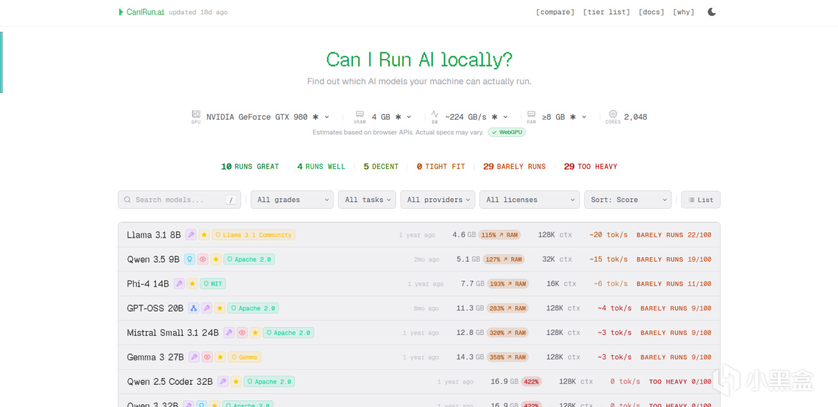Open the VRAM 4 GB dropdown
Screen dimensions: 838x407
click(x=392, y=116)
